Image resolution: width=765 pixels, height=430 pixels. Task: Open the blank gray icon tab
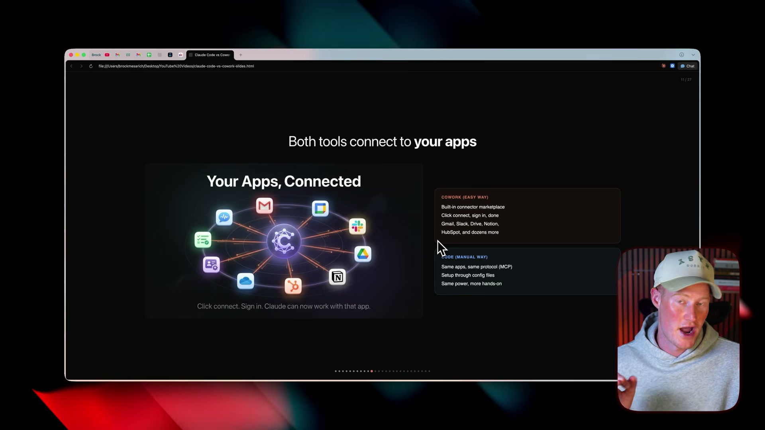click(x=159, y=55)
